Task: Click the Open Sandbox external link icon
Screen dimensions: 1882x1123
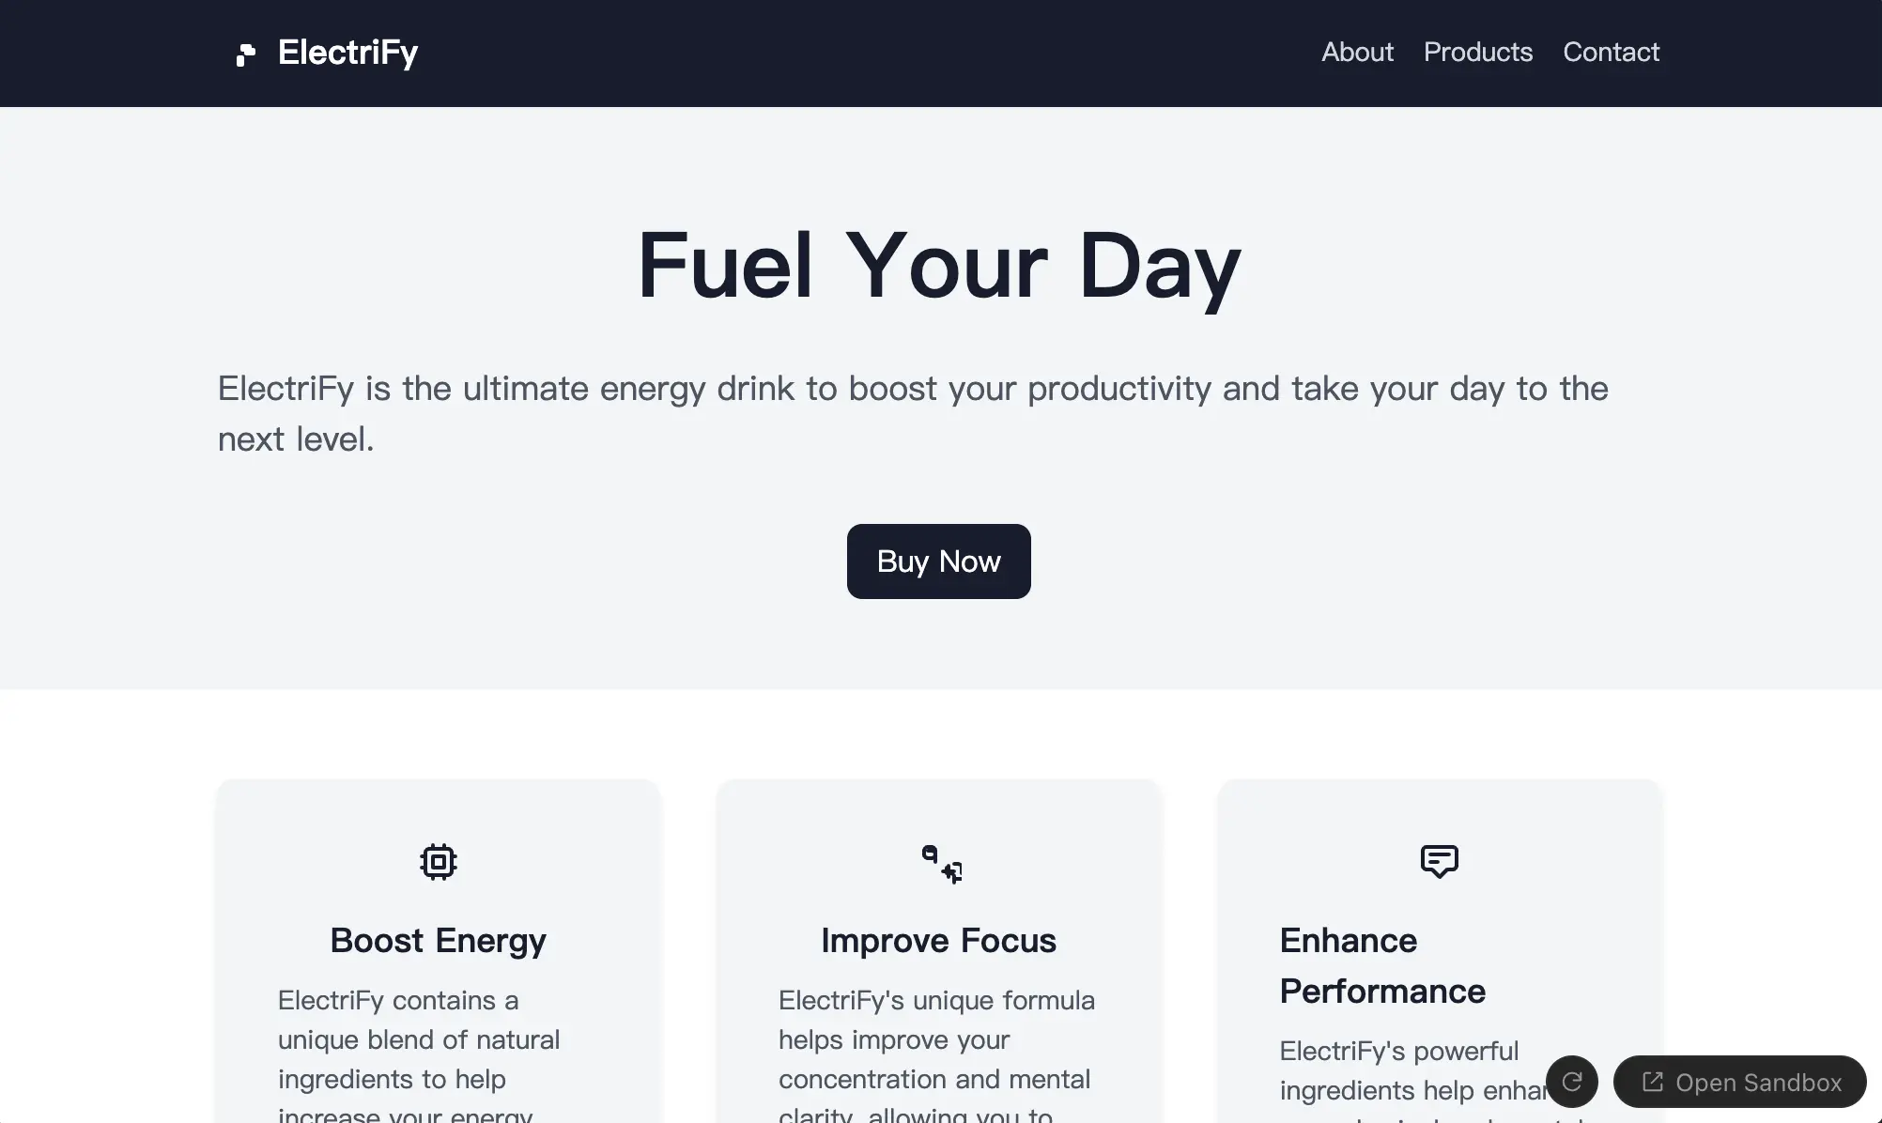Action: click(x=1654, y=1083)
